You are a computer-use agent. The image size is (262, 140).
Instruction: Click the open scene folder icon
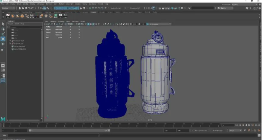[23, 8]
